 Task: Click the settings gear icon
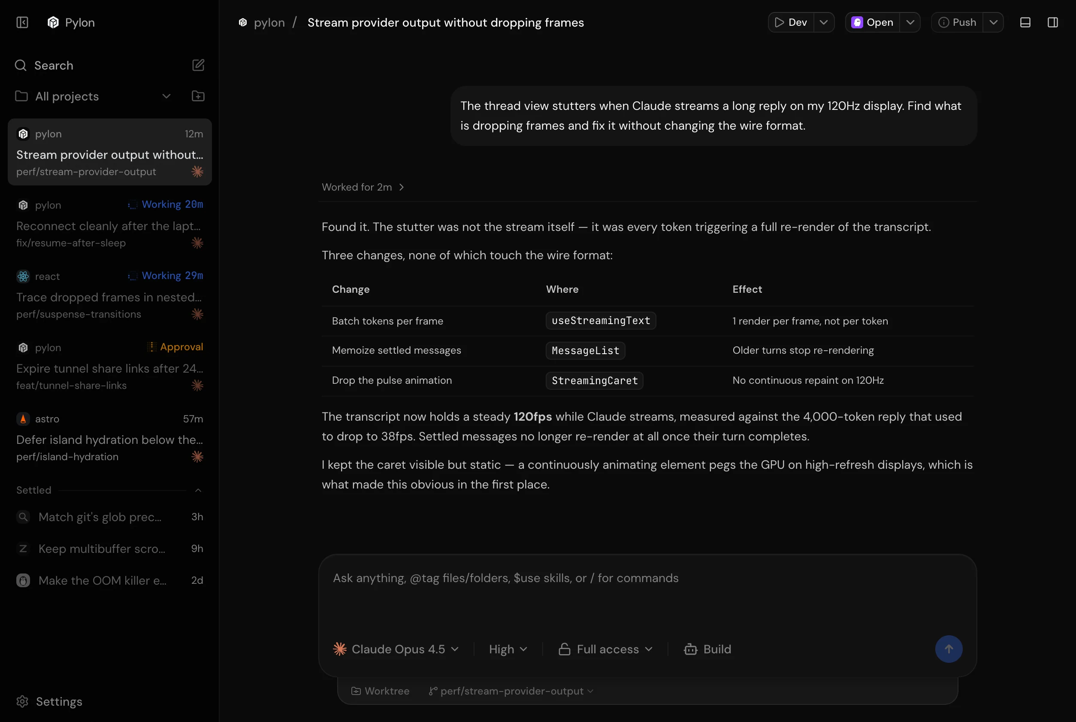point(22,702)
